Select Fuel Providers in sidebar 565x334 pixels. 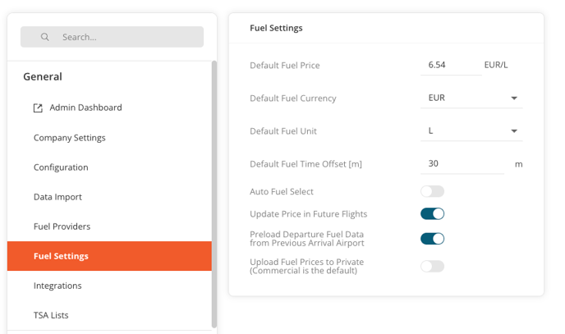click(x=62, y=226)
